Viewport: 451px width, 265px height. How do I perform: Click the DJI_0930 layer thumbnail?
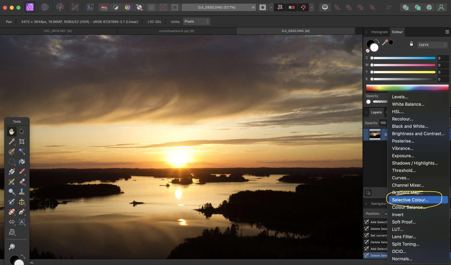click(x=375, y=134)
